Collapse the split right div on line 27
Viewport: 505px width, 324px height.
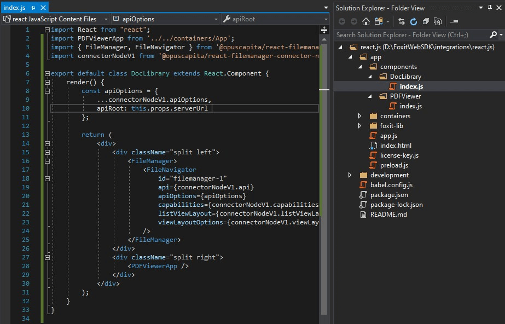click(47, 257)
